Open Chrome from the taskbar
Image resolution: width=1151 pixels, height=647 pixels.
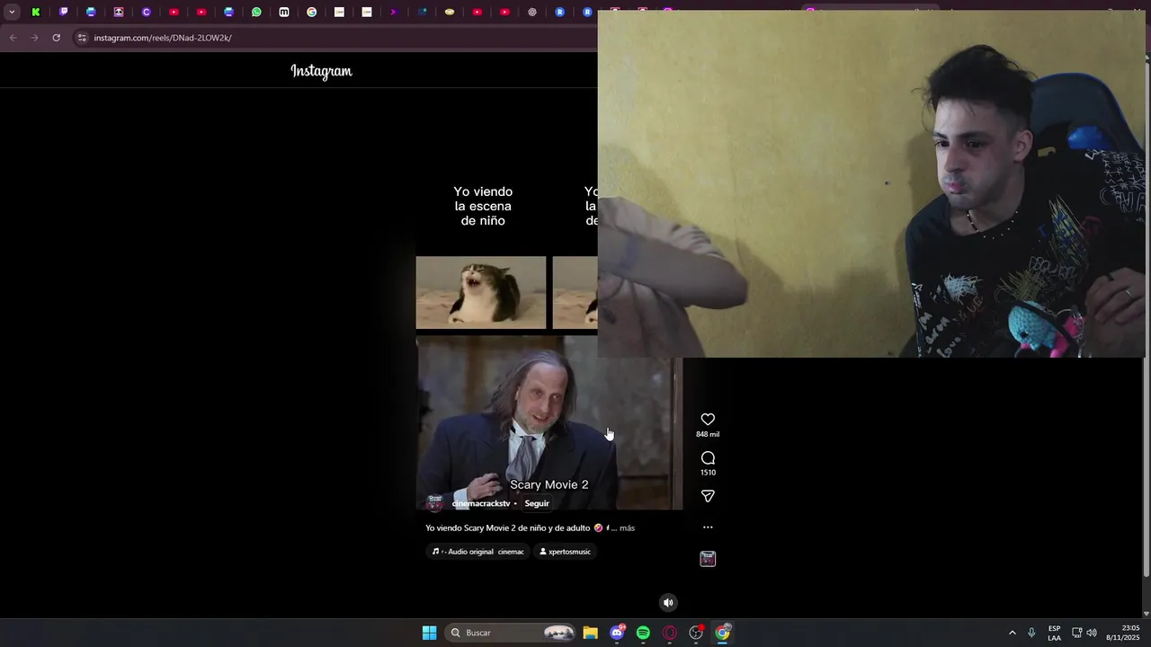click(722, 633)
